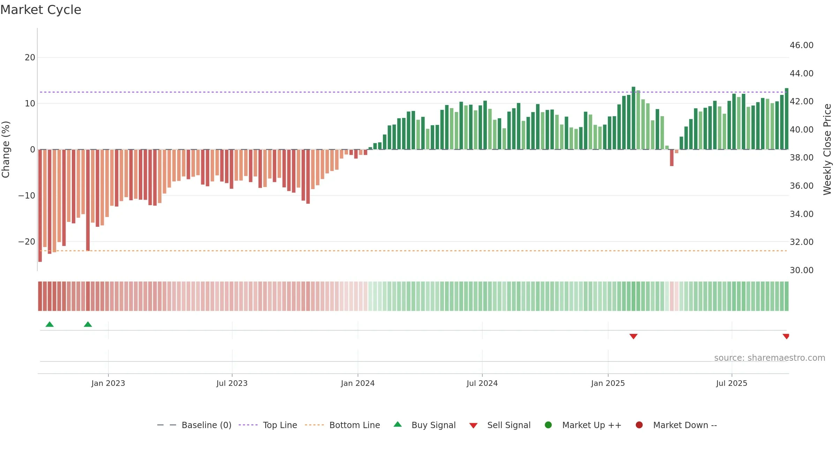The image size is (837, 471).
Task: Click the Jul 2025 axis label
Action: [732, 383]
